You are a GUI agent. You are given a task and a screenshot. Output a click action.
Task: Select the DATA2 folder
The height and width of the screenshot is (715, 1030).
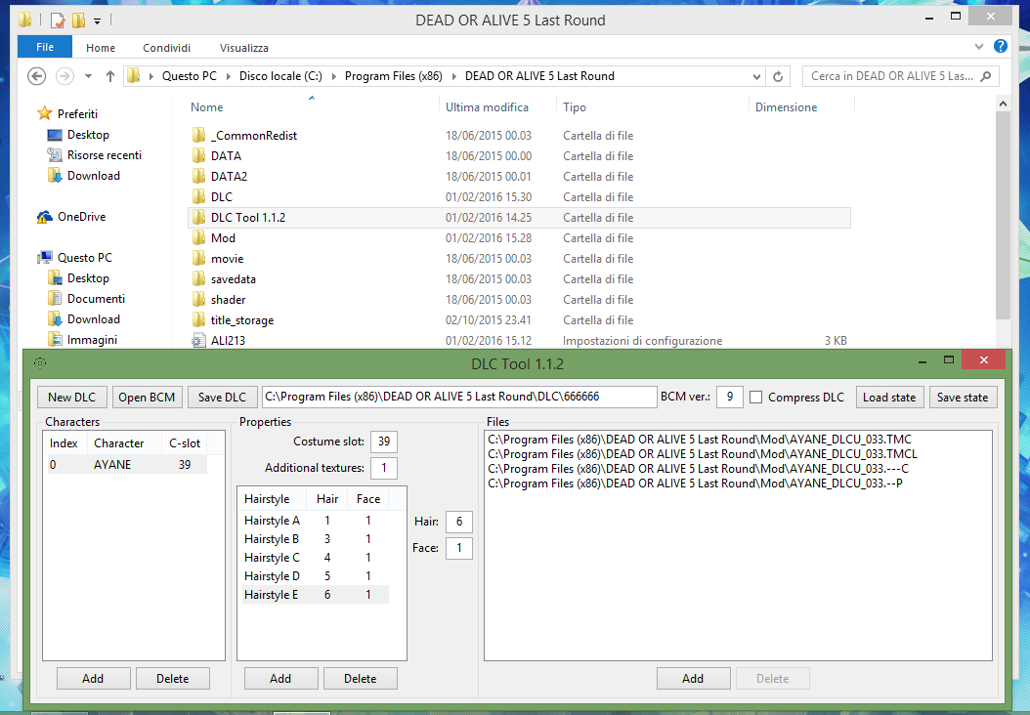pos(229,176)
